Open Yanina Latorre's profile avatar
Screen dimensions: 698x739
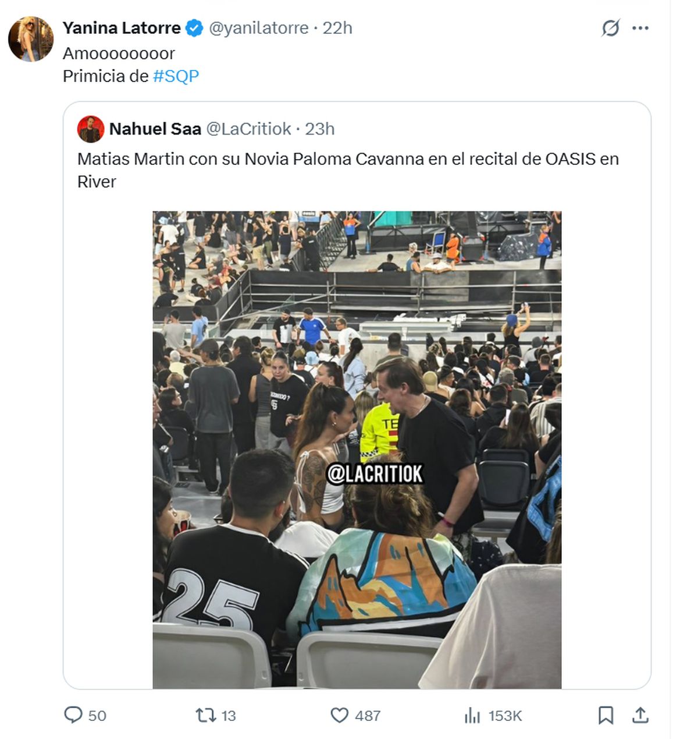(31, 39)
